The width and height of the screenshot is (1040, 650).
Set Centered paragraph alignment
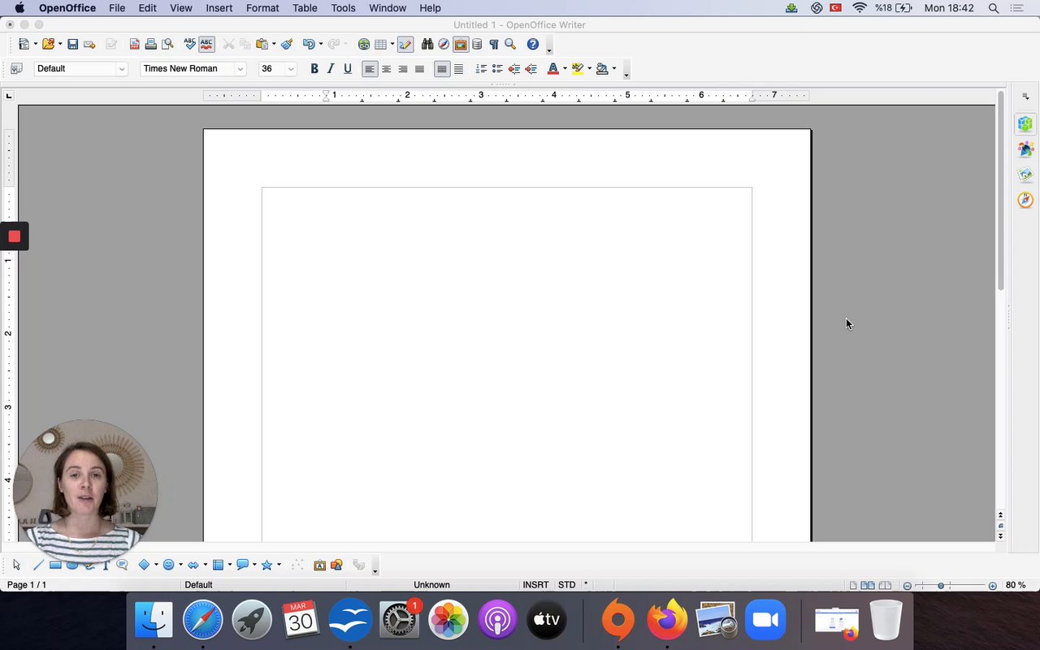(x=386, y=69)
